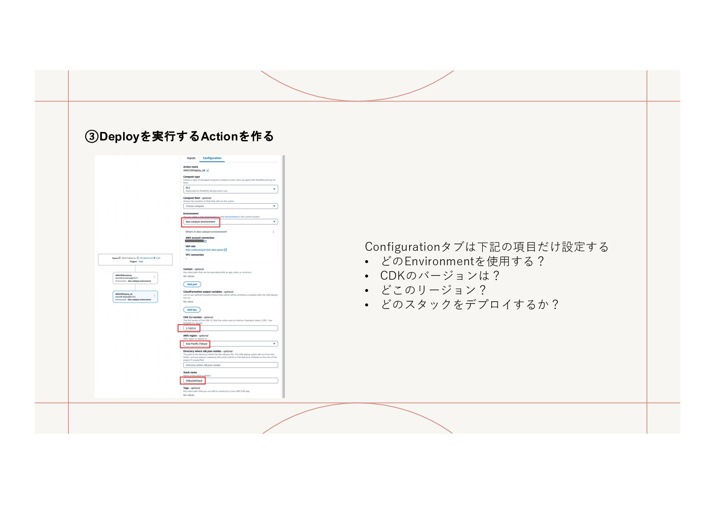715x505 pixels.
Task: Click the info icon next to Source
Action: point(120,258)
